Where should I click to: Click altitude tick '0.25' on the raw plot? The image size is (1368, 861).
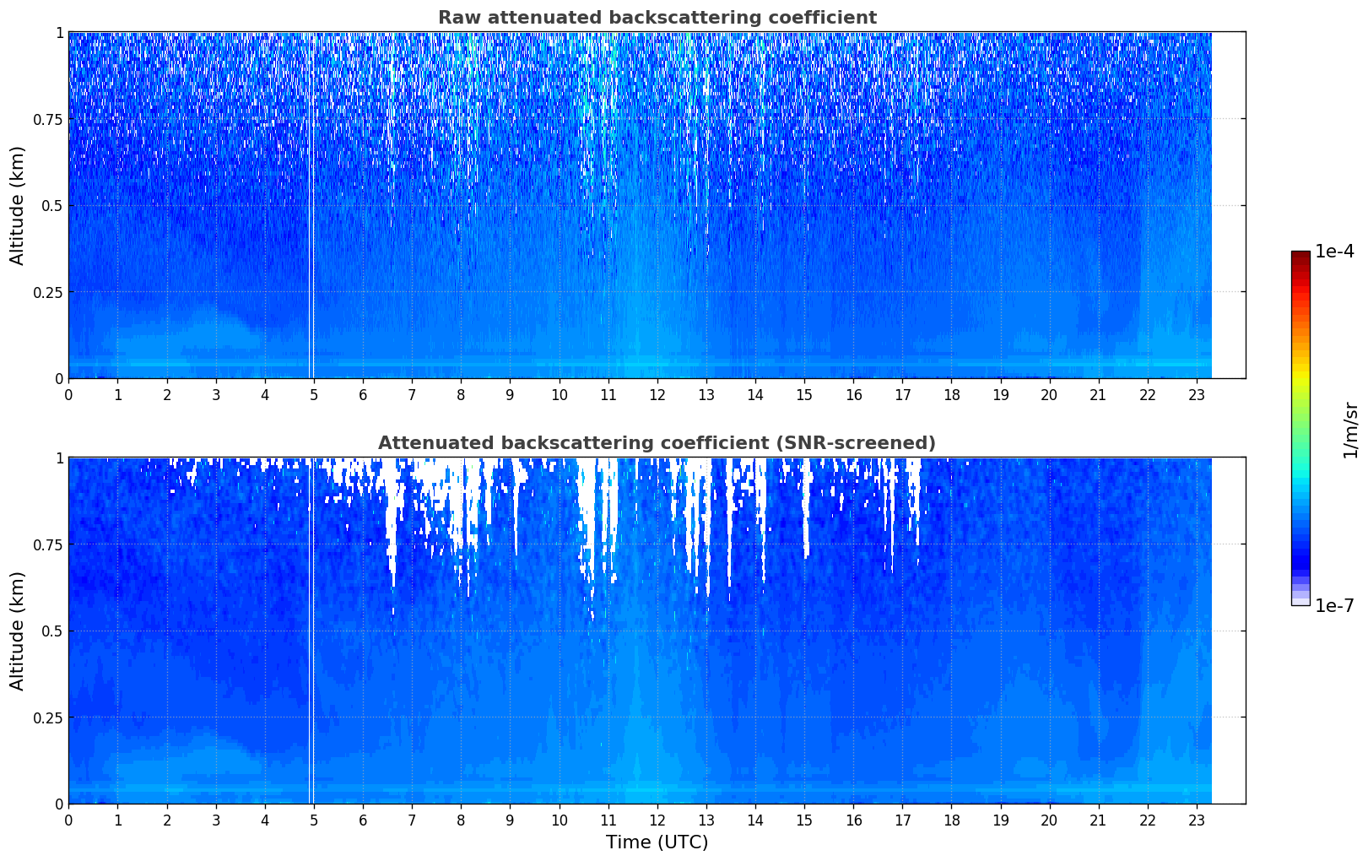coord(47,292)
